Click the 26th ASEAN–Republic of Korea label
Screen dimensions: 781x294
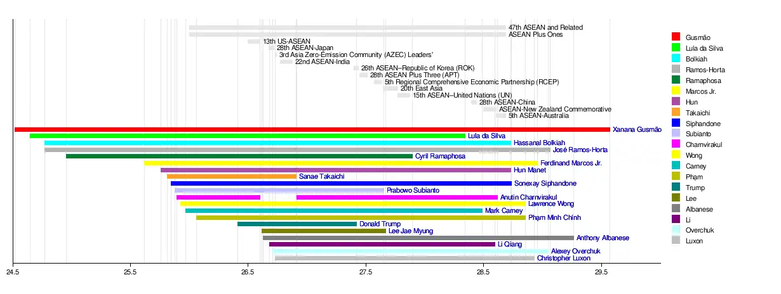click(418, 68)
